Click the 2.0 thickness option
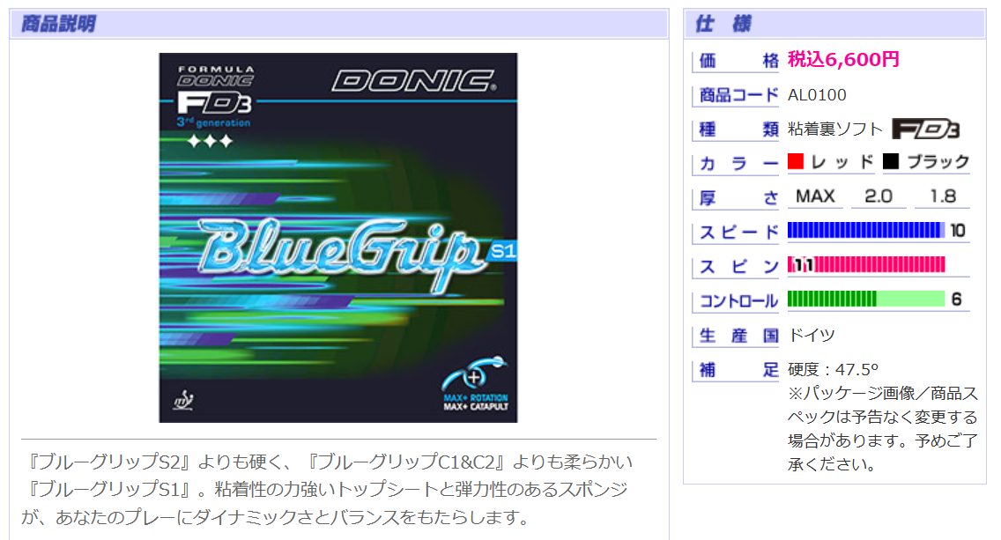 [879, 196]
